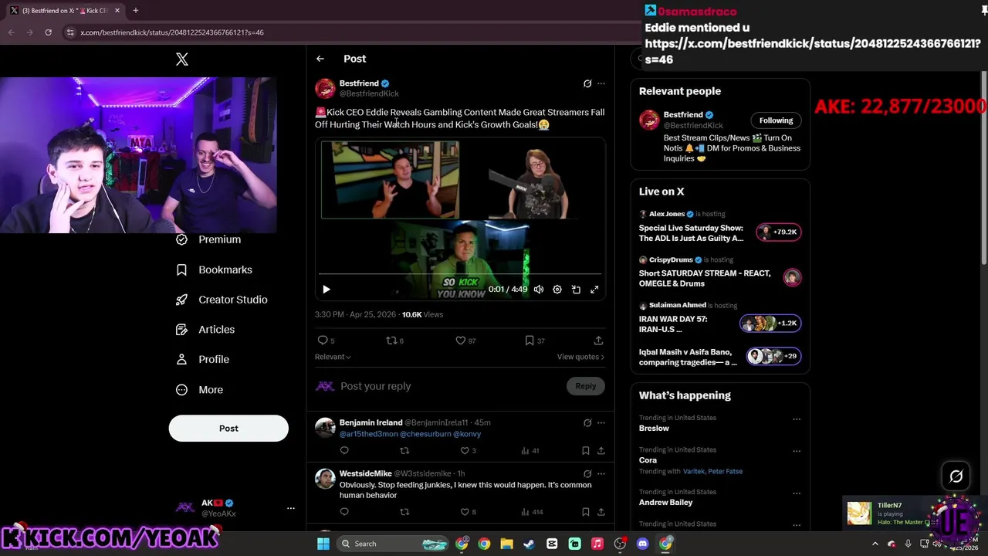This screenshot has height=556, width=988.
Task: Expand the video to fullscreen
Action: (594, 290)
